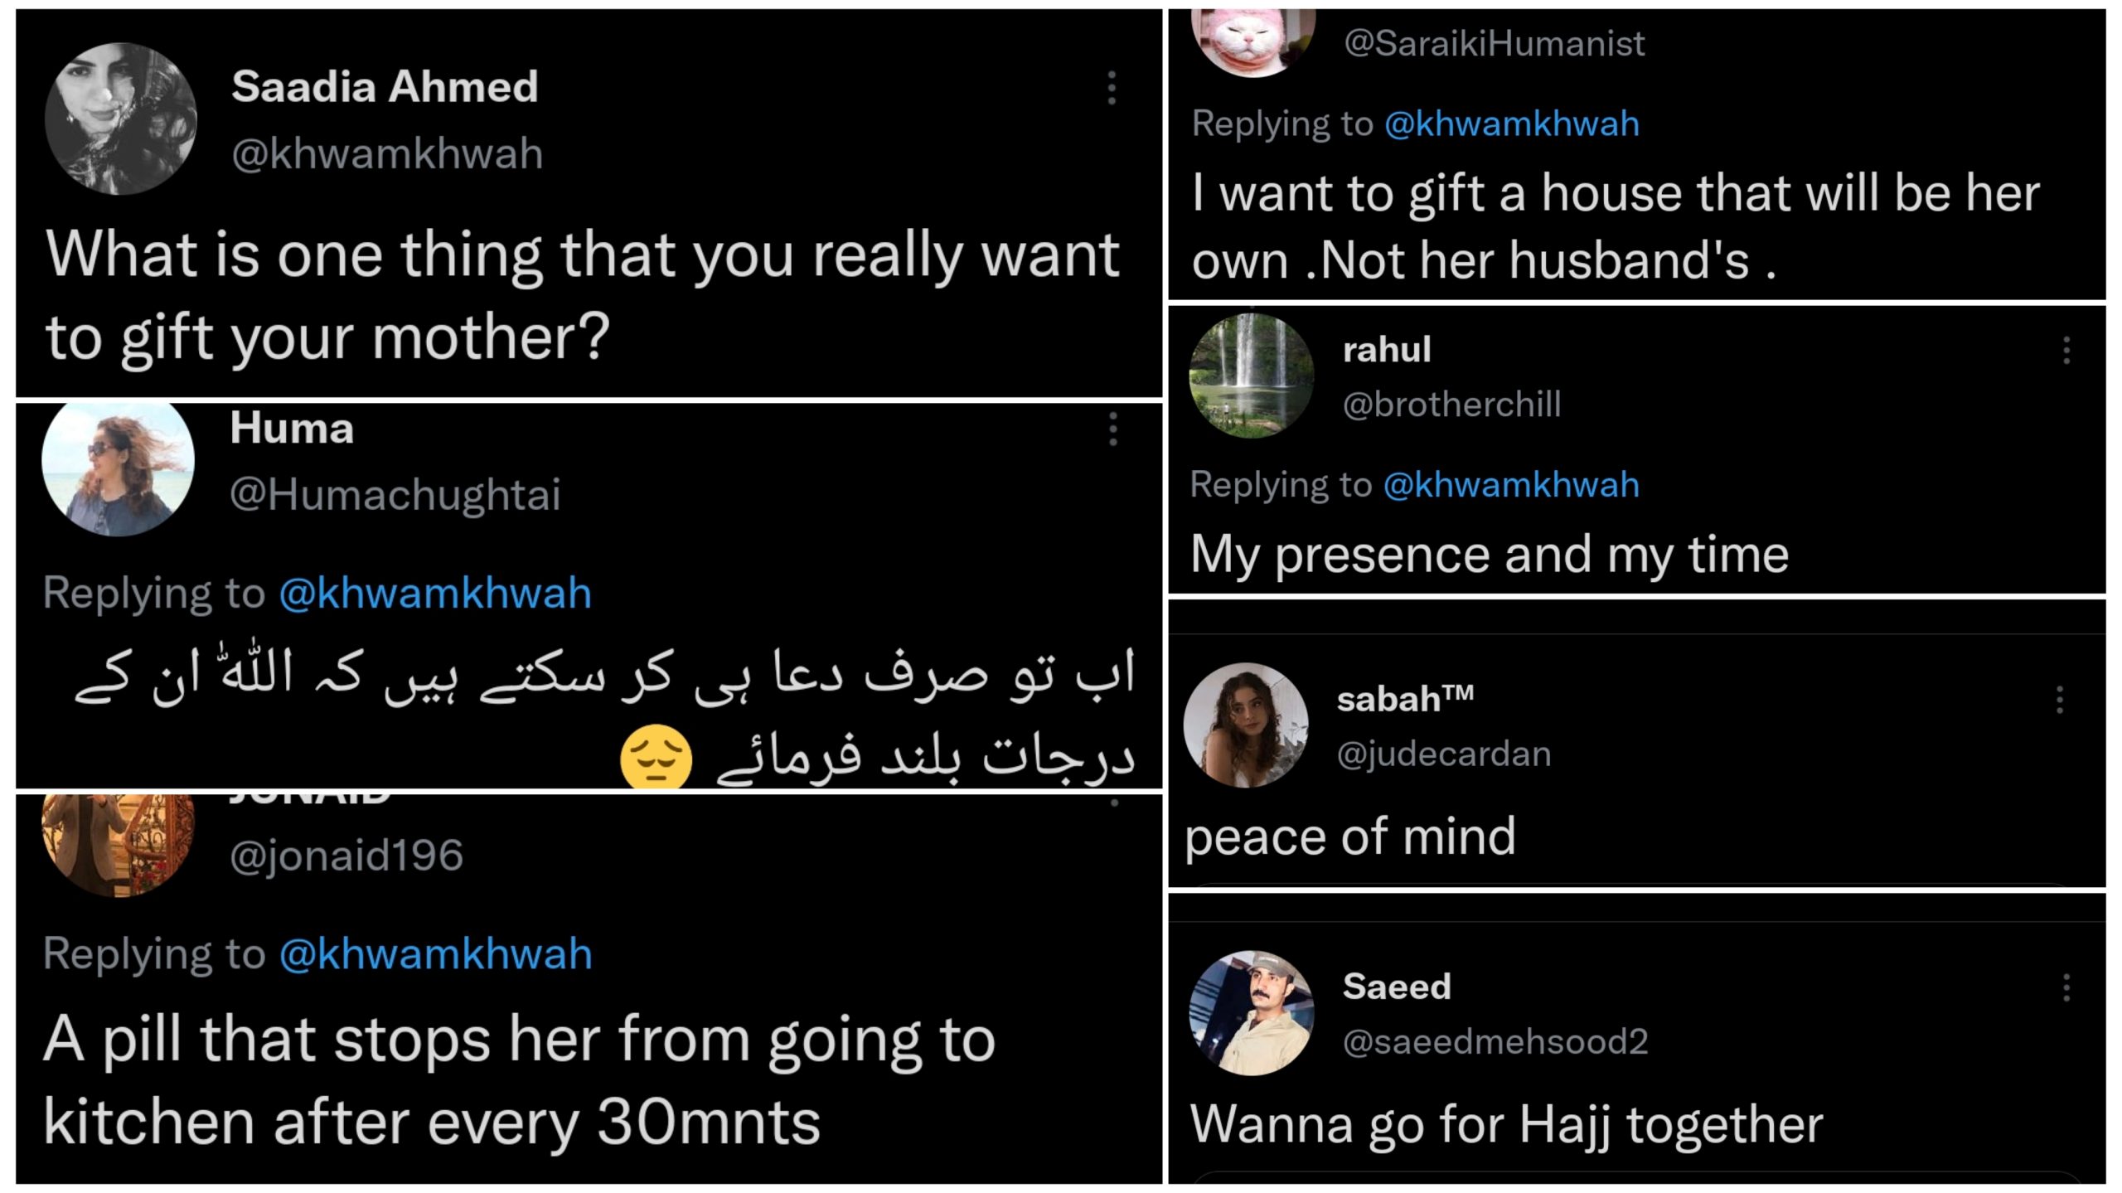The image size is (2122, 1193).
Task: Open more options on rahul's reply
Action: [x=2066, y=351]
